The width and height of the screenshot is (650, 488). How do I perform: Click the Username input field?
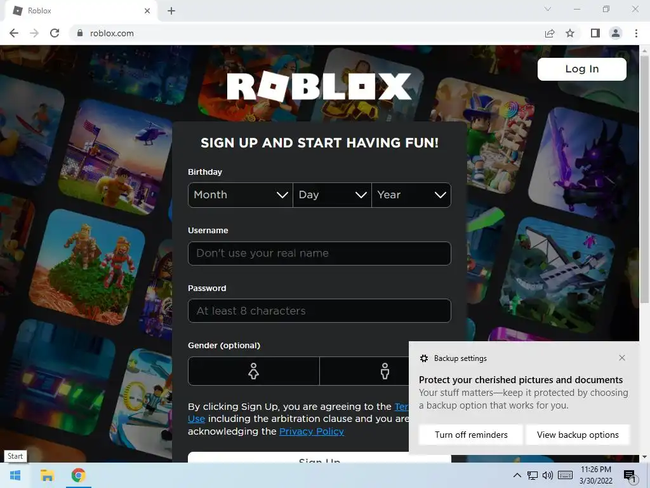pyautogui.click(x=319, y=253)
